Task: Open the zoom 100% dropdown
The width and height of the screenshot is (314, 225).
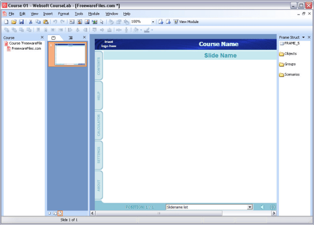Action: (153, 21)
